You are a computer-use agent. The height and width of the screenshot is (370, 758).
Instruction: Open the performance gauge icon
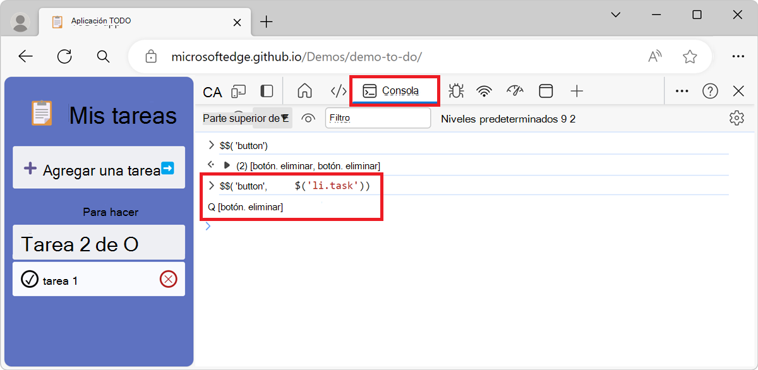(515, 91)
